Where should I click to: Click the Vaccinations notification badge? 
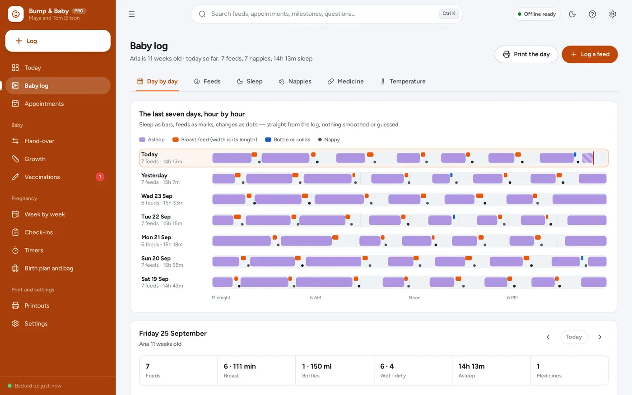[x=100, y=177]
